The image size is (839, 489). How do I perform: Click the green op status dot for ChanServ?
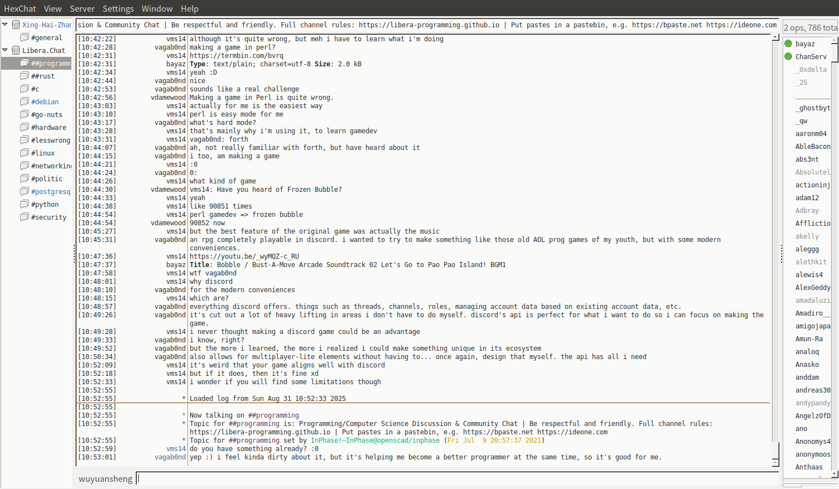[788, 56]
